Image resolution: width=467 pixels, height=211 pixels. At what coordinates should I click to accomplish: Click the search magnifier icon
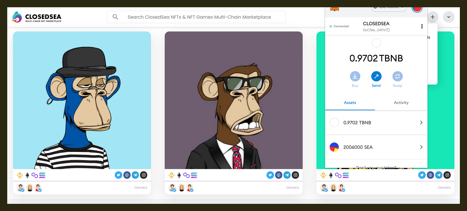coord(115,17)
